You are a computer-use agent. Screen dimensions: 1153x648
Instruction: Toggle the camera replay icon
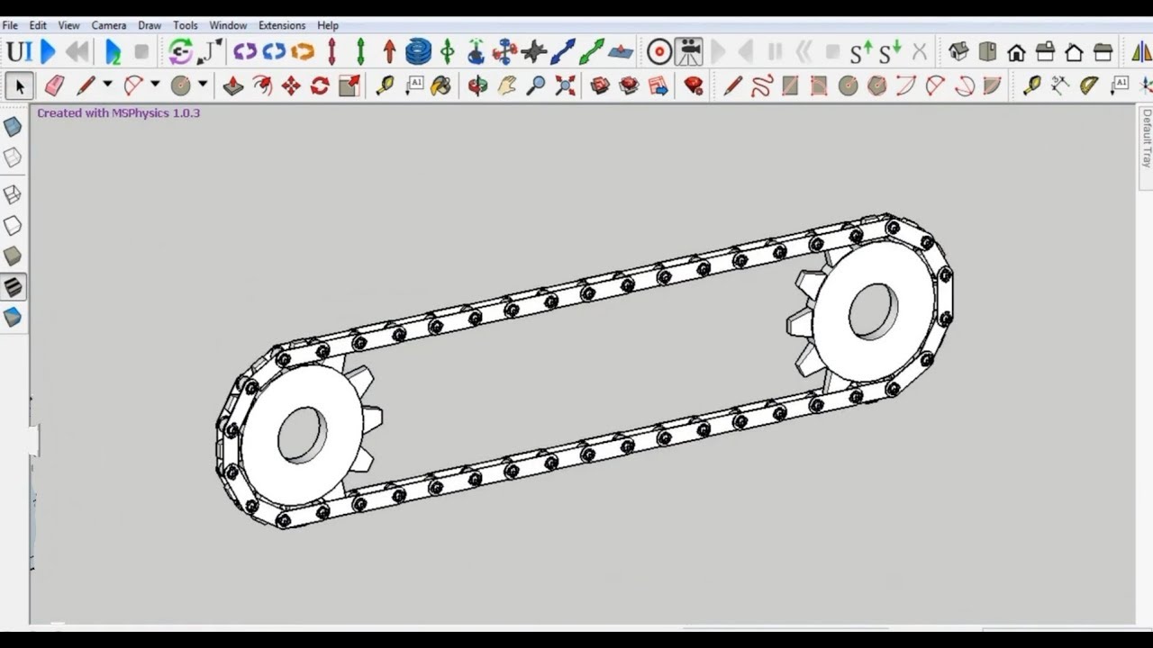pos(689,52)
